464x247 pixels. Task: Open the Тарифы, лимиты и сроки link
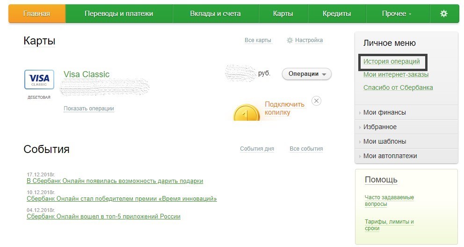point(389,225)
